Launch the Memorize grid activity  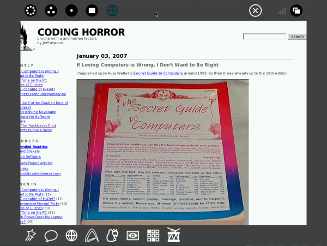coord(153,236)
